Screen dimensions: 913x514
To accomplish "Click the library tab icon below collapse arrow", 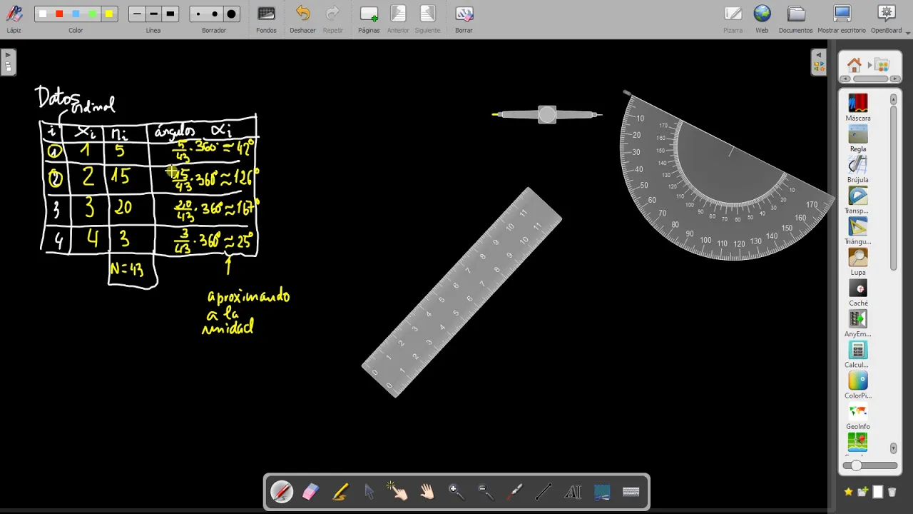I will point(818,67).
